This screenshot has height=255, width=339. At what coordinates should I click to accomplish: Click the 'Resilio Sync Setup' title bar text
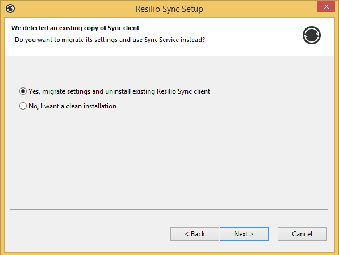click(169, 9)
